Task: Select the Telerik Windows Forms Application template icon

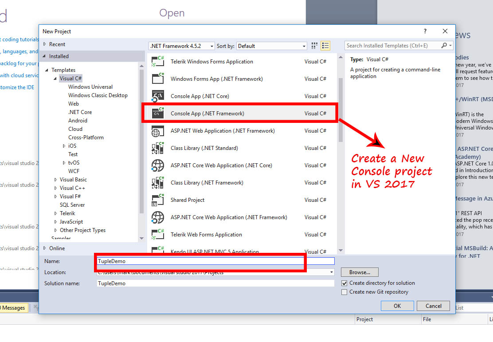Action: (x=158, y=61)
